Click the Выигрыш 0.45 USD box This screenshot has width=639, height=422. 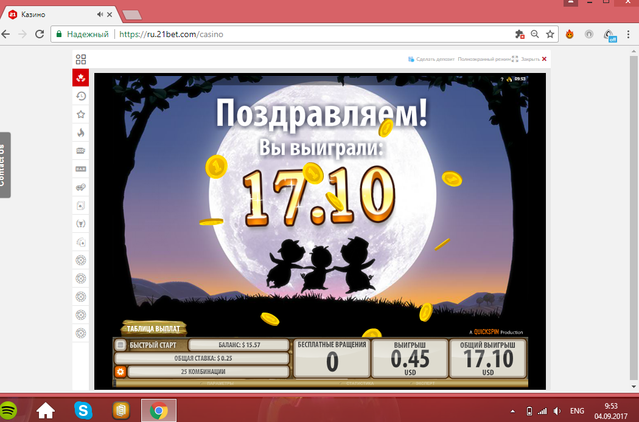point(410,358)
